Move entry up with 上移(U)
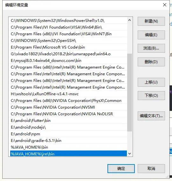Screen dimensions: 172x181 [x=151, y=82]
